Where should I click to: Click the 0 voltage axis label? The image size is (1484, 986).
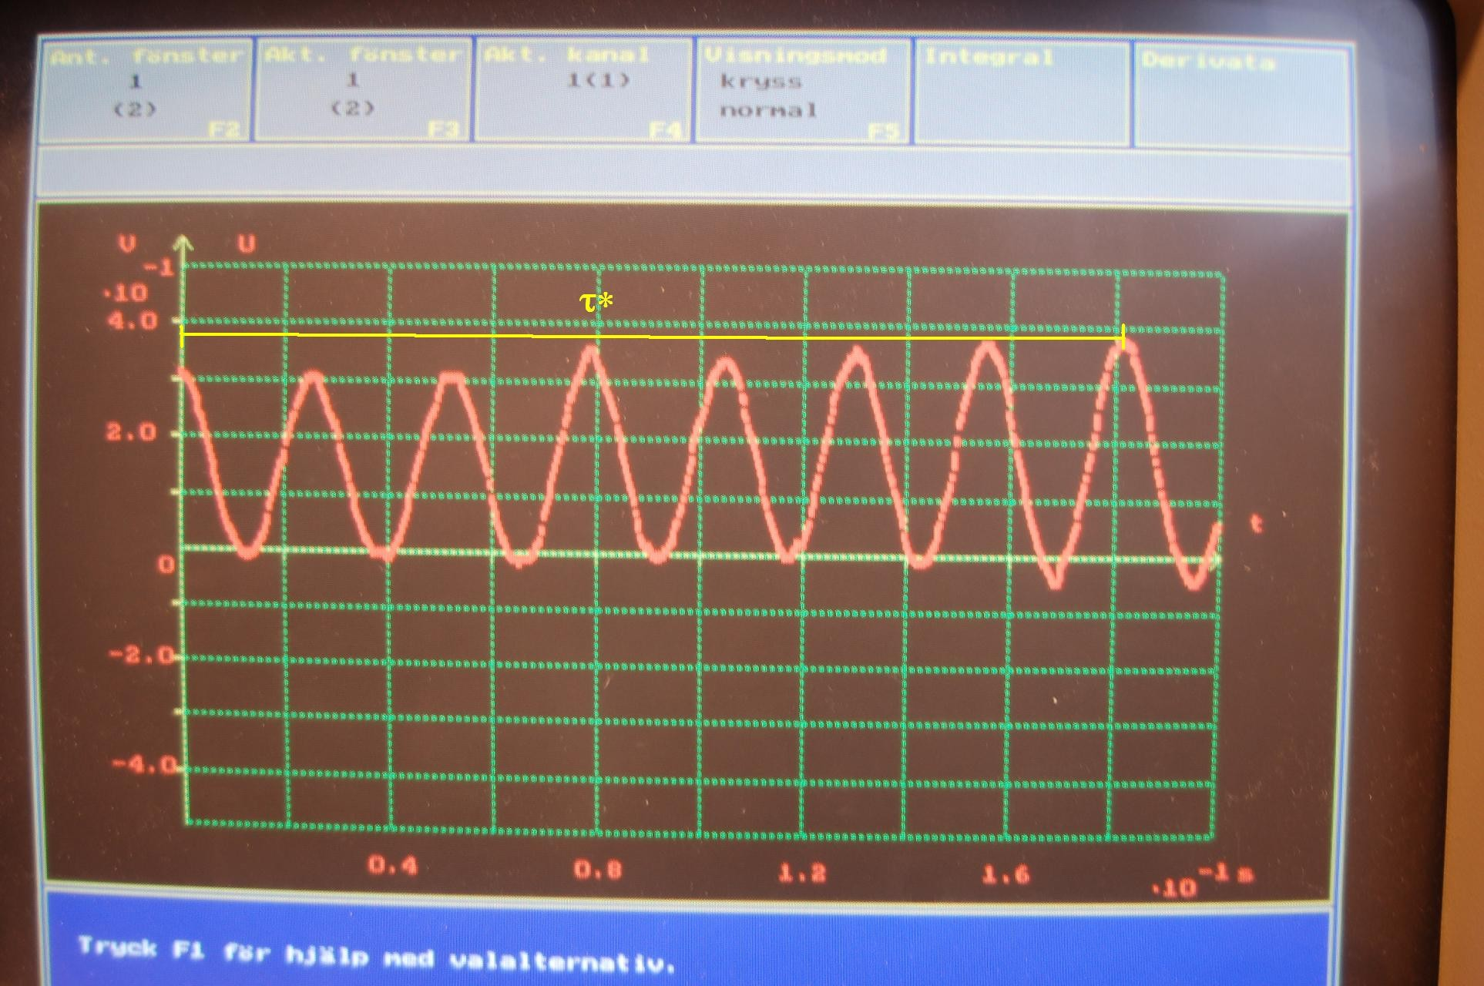[166, 564]
